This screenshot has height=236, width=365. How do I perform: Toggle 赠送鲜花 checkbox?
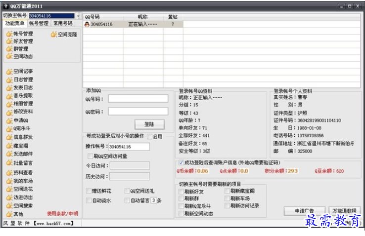coord(89,191)
